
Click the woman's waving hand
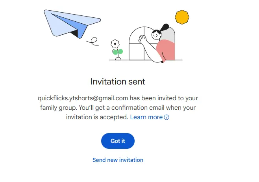[x=142, y=39]
